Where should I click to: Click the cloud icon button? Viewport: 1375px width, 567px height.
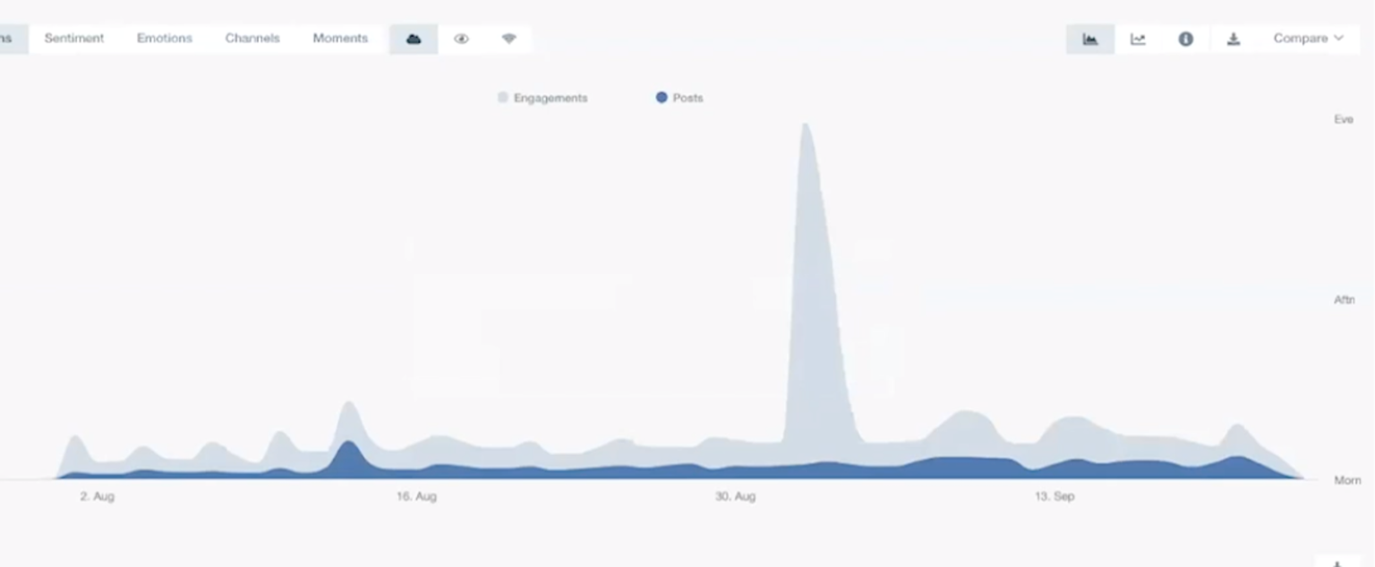click(414, 39)
